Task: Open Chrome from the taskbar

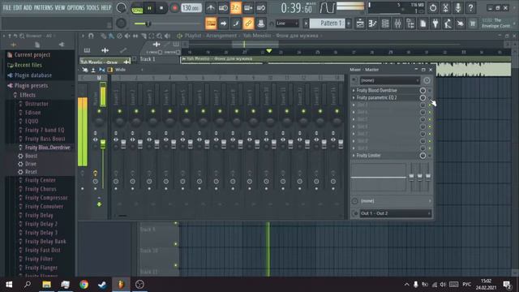Action: pos(84,285)
